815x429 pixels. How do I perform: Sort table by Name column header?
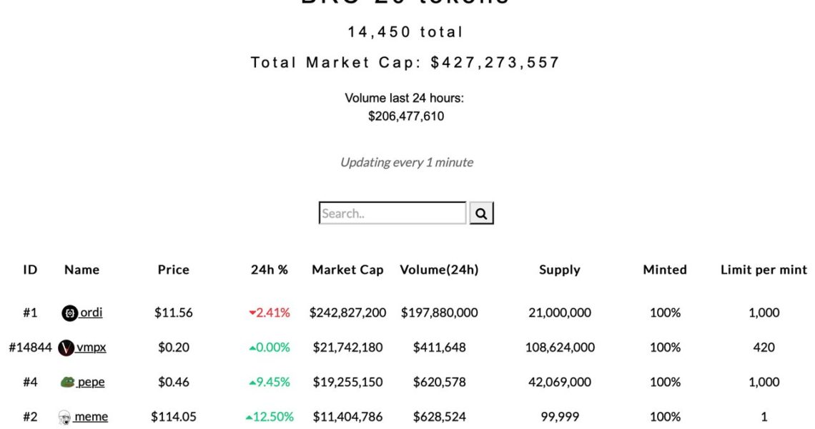click(81, 270)
